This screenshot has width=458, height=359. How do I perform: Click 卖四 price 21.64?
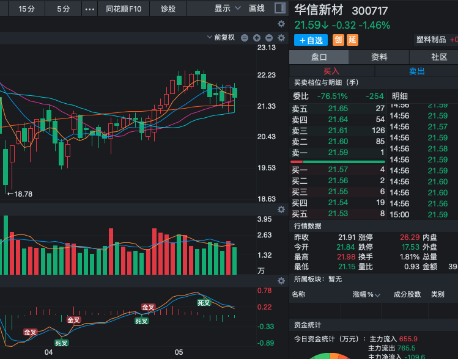338,120
